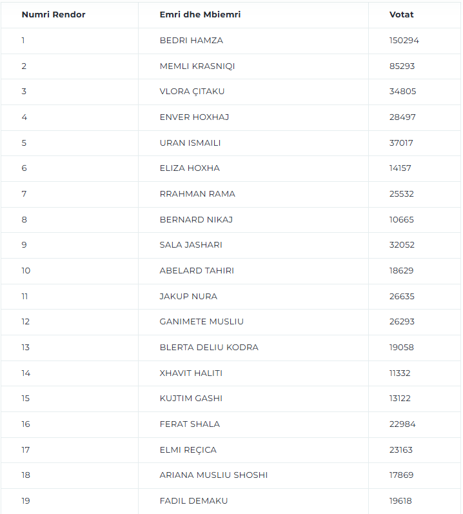Click JAKUP NURA's name

[188, 297]
